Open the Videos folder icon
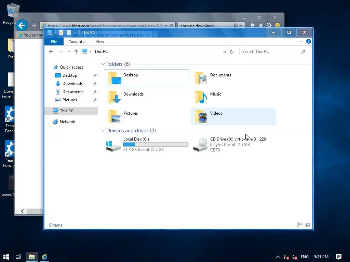The image size is (350, 262). (x=201, y=116)
